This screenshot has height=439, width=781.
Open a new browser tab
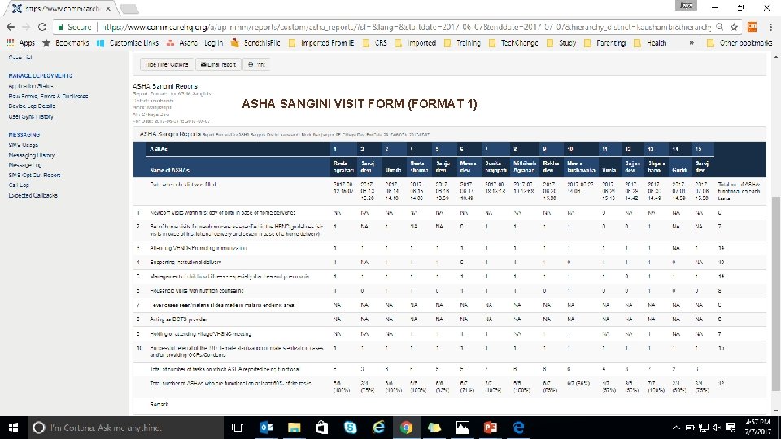(x=129, y=8)
